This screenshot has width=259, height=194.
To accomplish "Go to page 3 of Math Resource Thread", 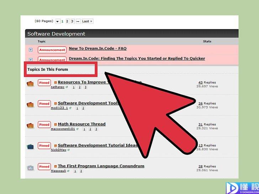I will click(x=96, y=129).
